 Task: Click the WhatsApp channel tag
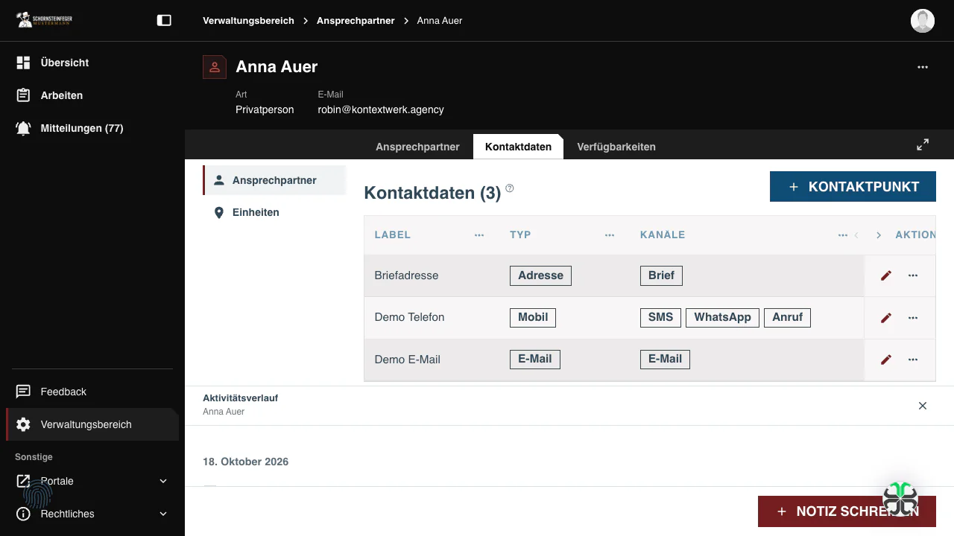click(x=722, y=317)
